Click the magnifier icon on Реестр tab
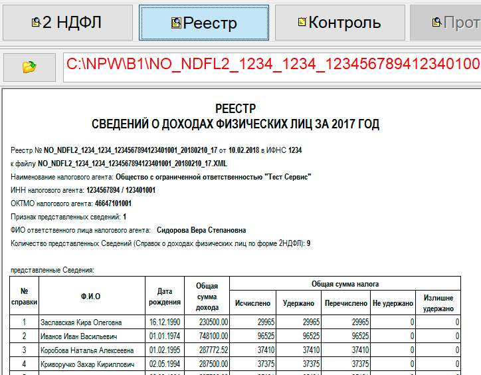 coord(176,23)
